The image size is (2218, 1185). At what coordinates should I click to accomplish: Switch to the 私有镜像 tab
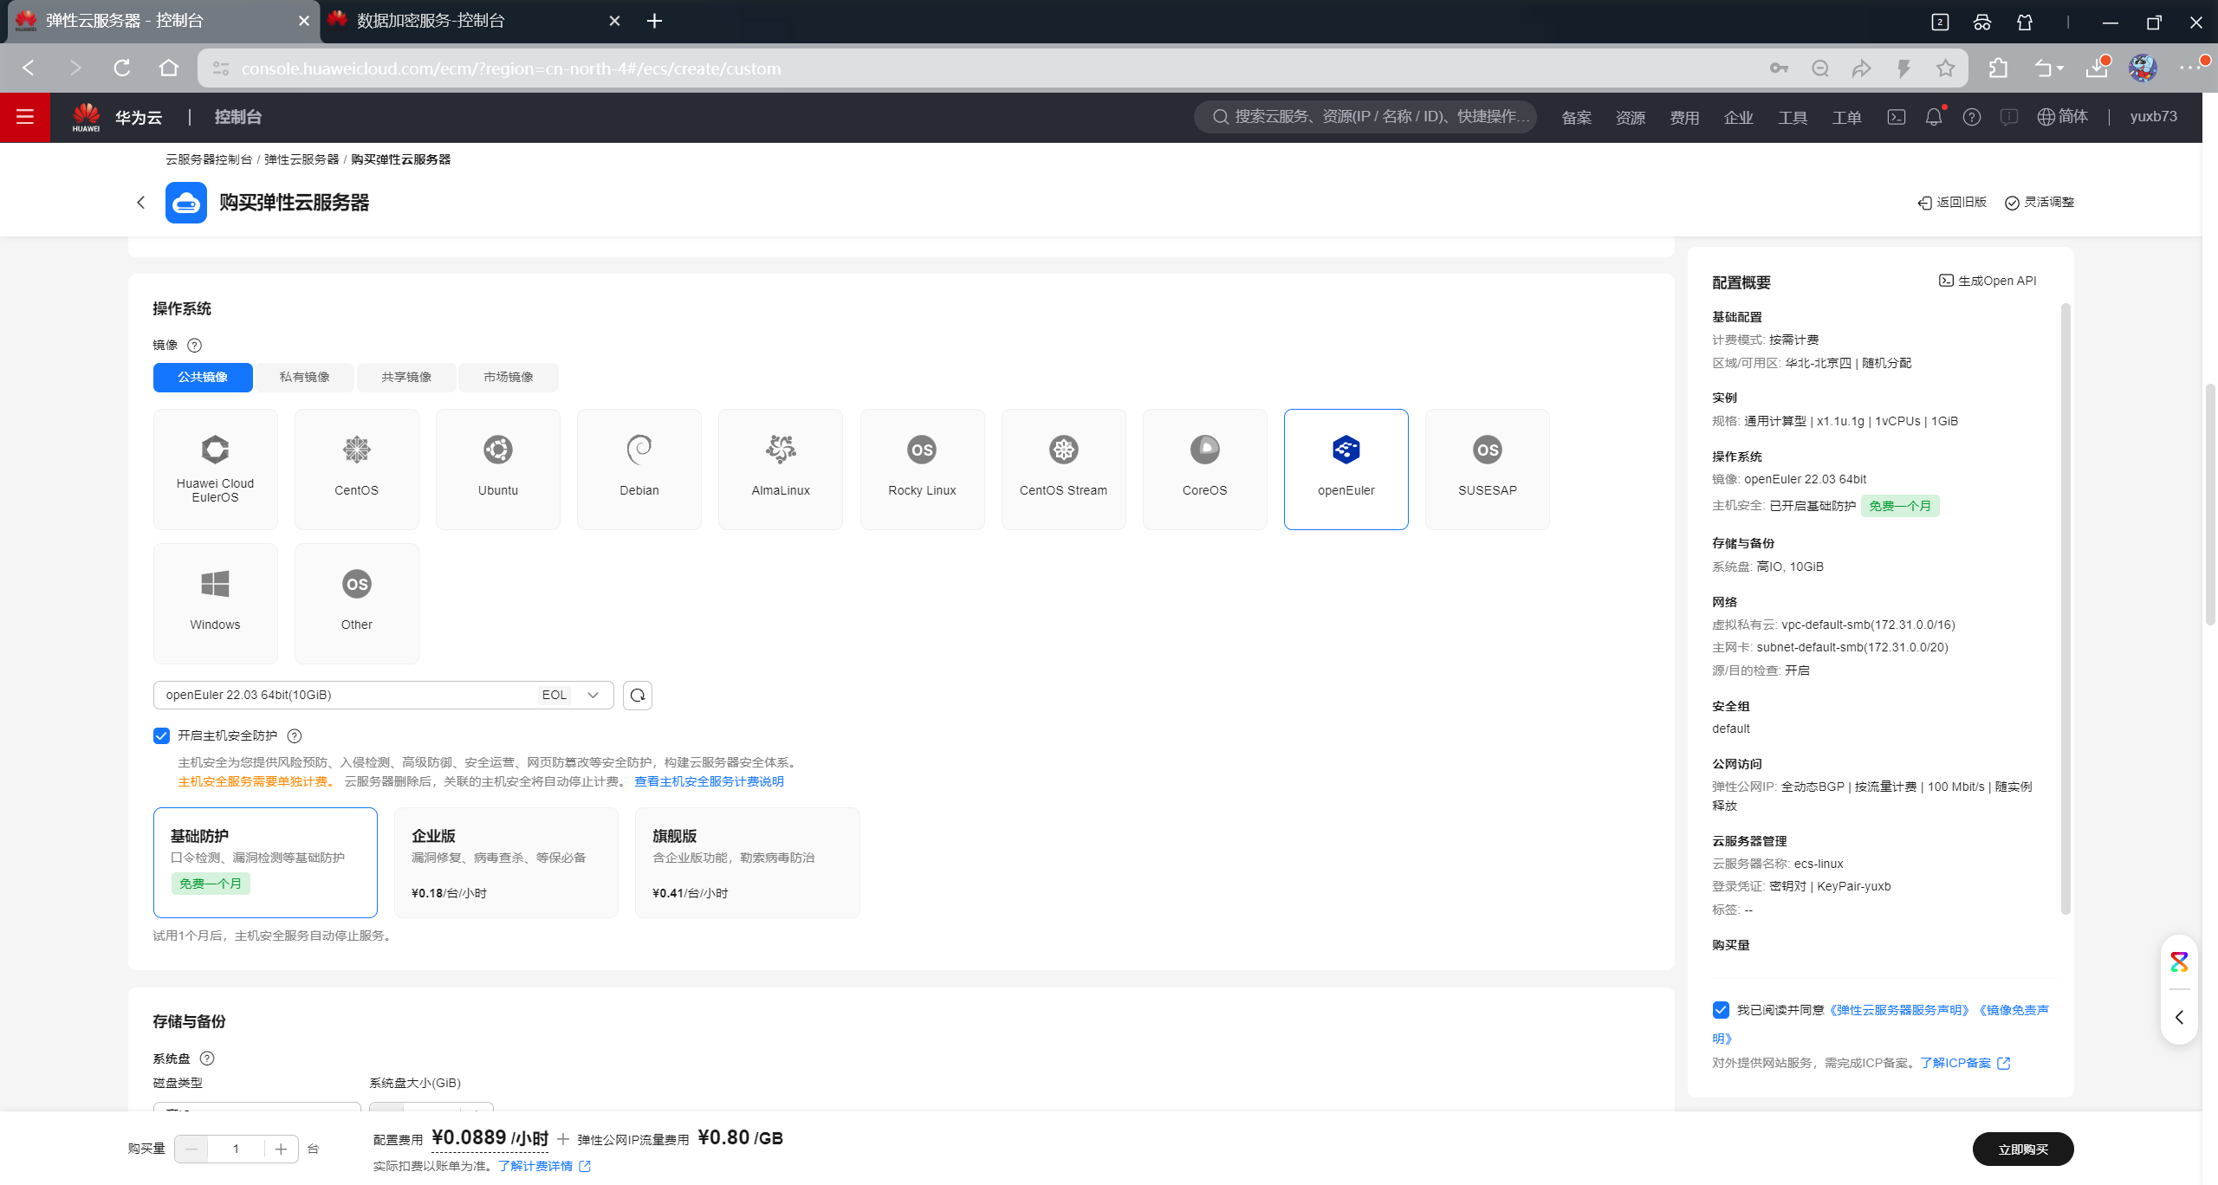pyautogui.click(x=304, y=377)
